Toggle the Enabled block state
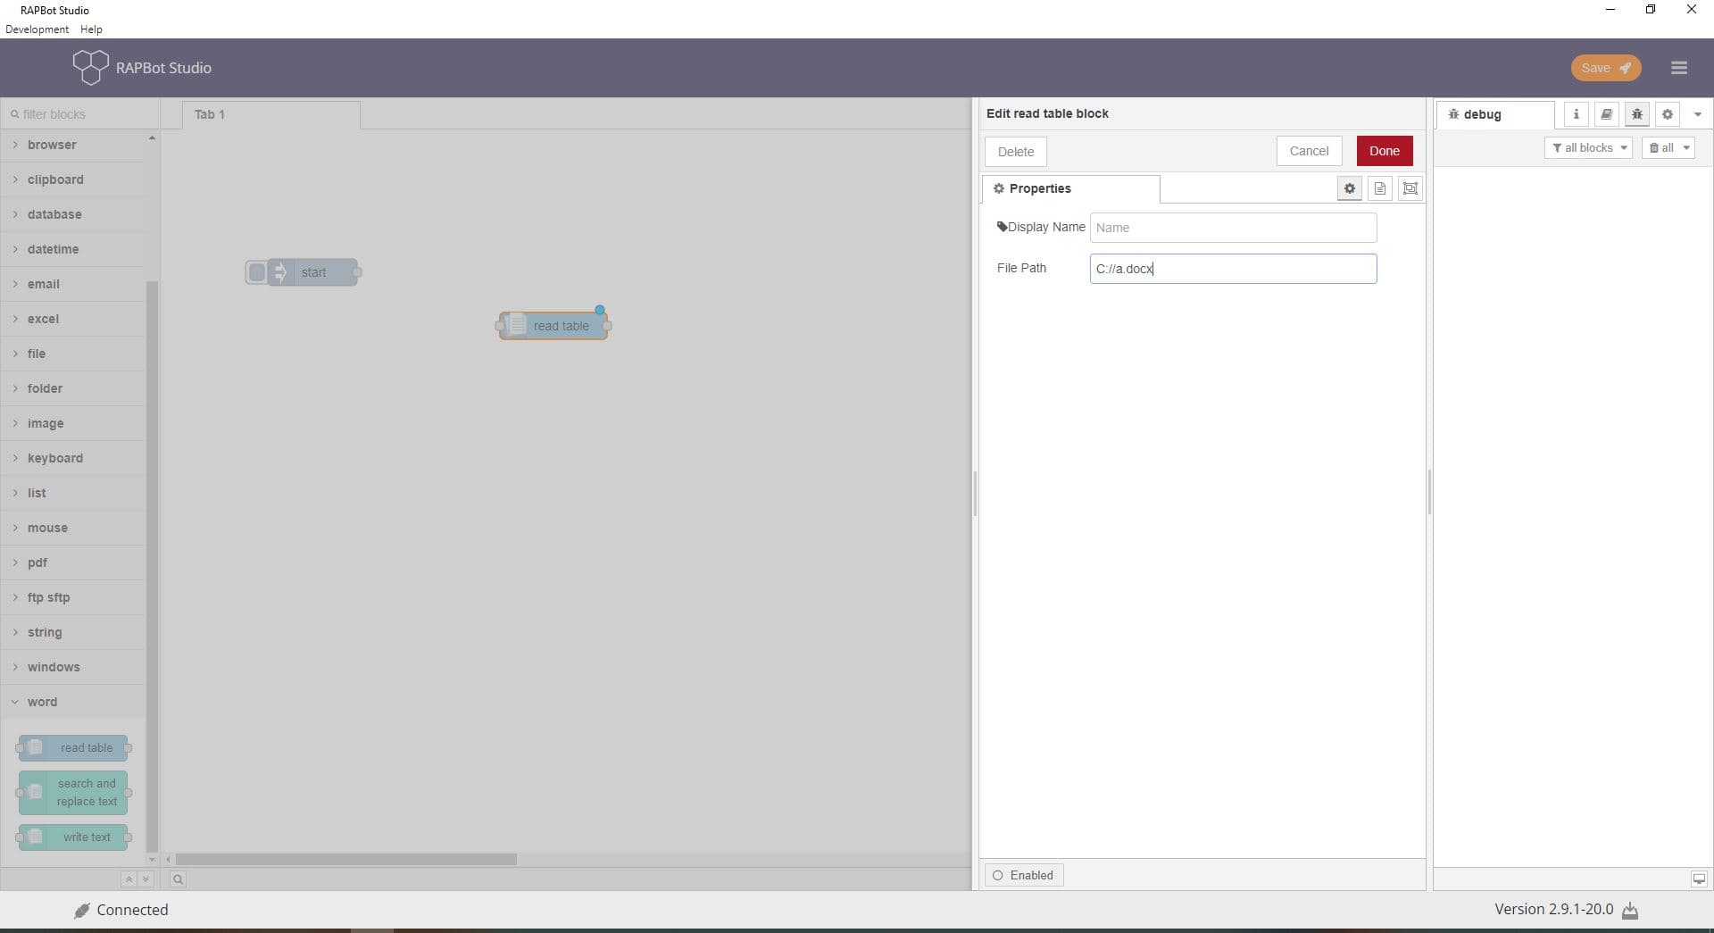Image resolution: width=1714 pixels, height=933 pixels. click(1024, 876)
